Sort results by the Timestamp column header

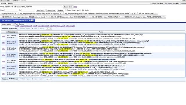(x=12, y=32)
